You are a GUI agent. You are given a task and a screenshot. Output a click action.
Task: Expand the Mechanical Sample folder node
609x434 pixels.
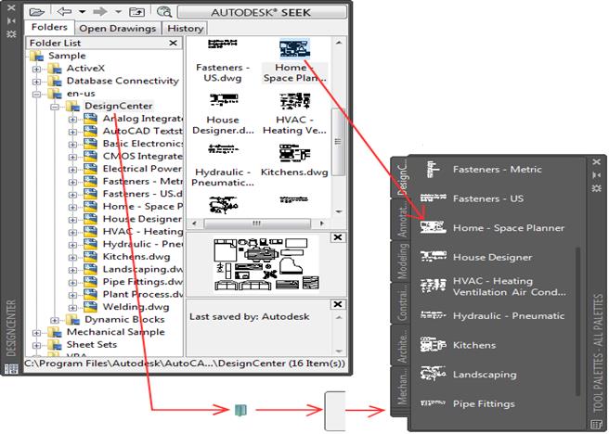[x=36, y=333]
